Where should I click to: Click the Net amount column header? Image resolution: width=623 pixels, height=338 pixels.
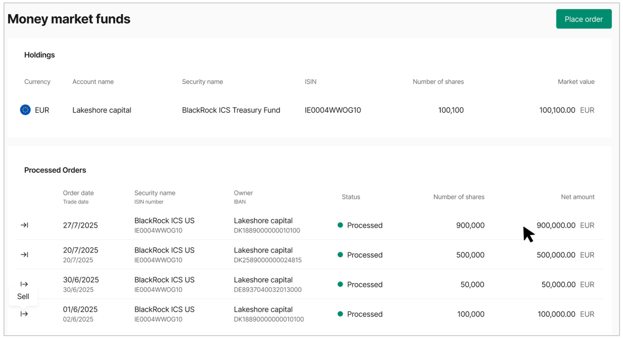click(578, 197)
